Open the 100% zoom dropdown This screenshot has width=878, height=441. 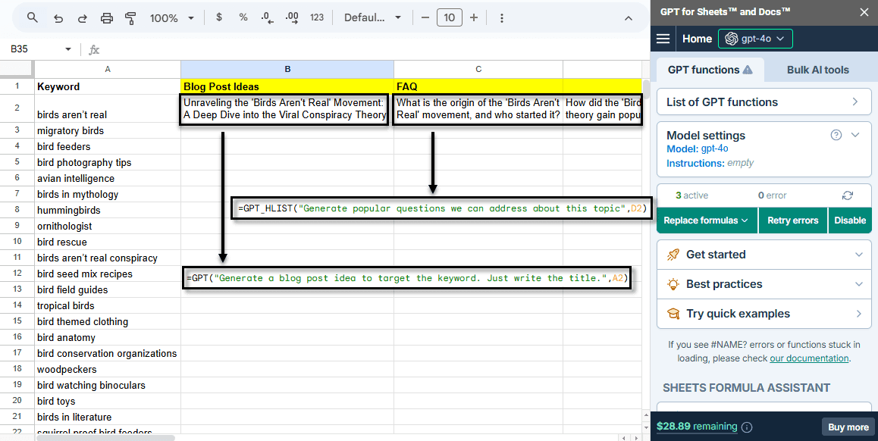tap(171, 18)
